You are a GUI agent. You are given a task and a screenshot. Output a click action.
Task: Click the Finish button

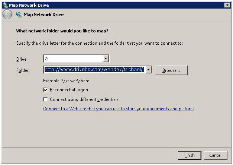190,155
